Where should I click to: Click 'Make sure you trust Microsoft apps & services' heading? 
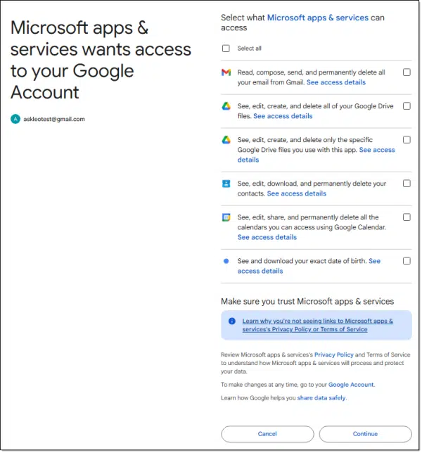coord(307,301)
